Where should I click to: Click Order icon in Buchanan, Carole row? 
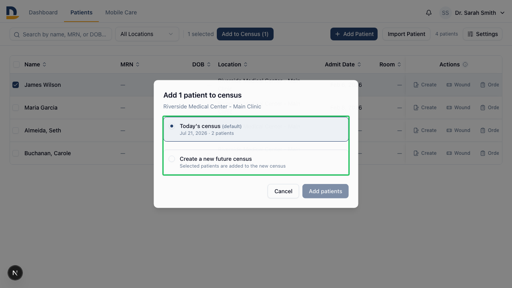click(x=483, y=153)
